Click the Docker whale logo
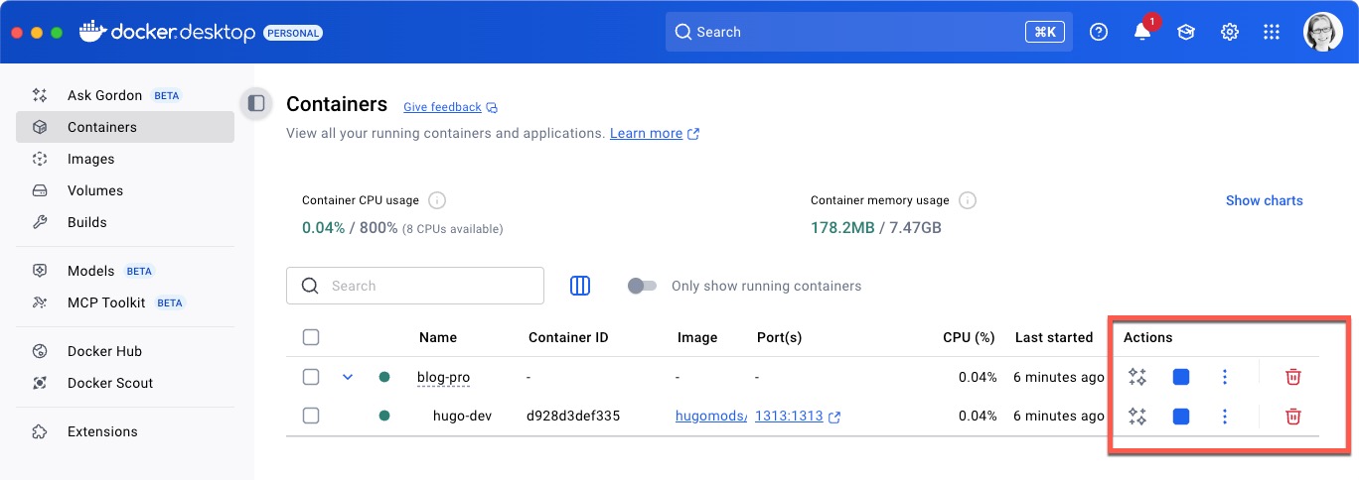This screenshot has width=1359, height=480. click(91, 32)
